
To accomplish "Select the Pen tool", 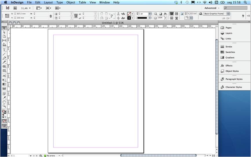I will tap(4, 58).
